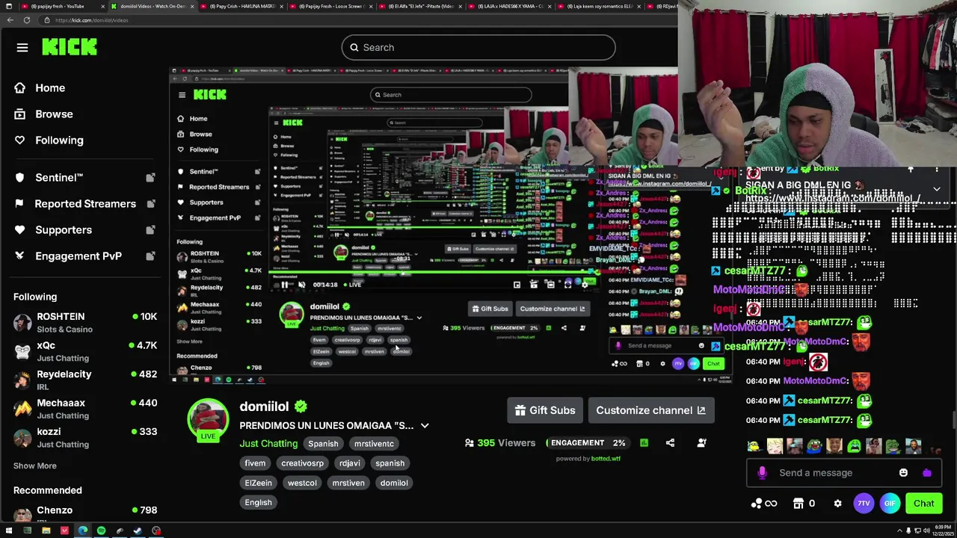Click the Steam taskbar icon
The image size is (957, 538).
(x=138, y=531)
